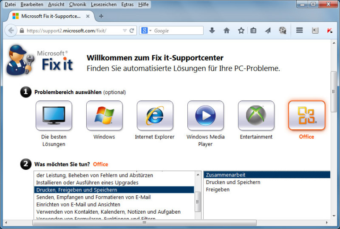The image size is (340, 229).
Task: Select 'Drucken, Freigeben und Speichern' entry
Action: pyautogui.click(x=114, y=190)
